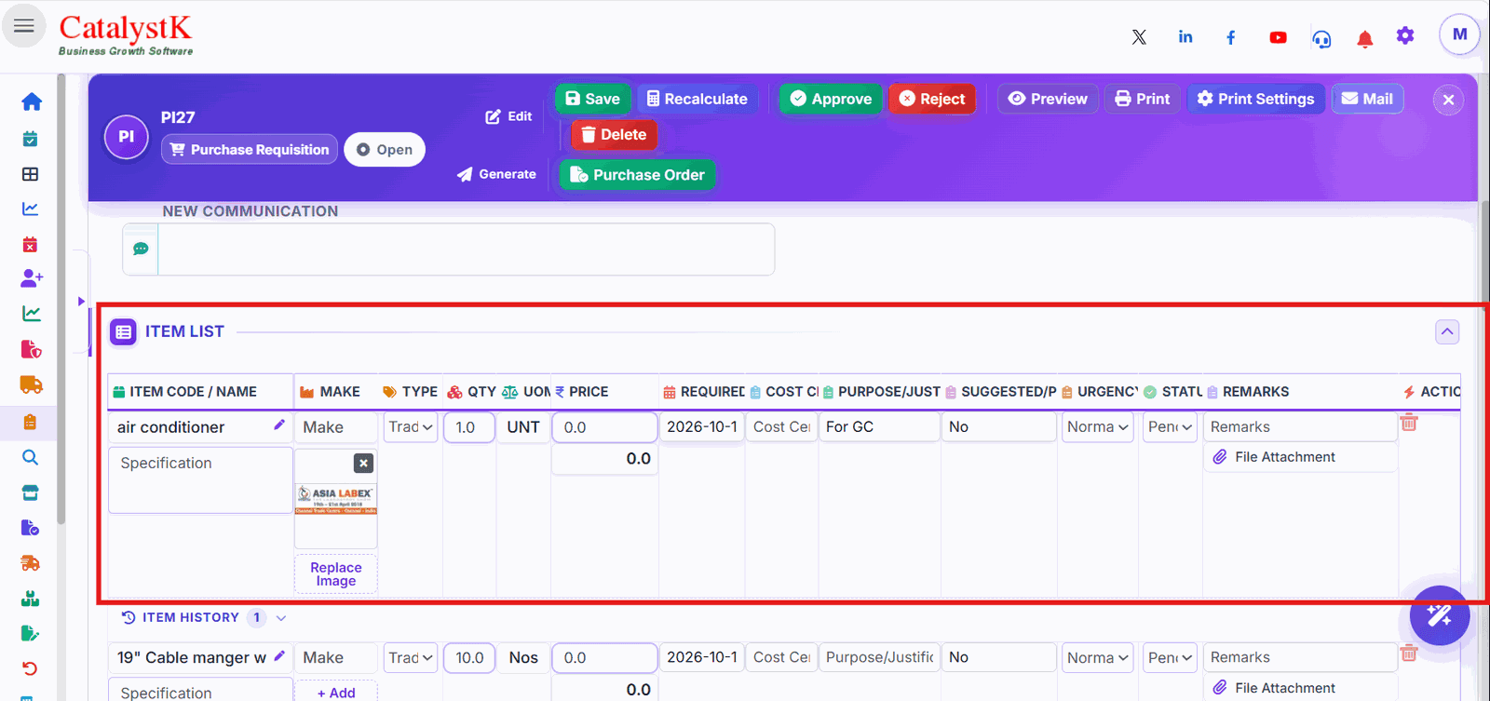Open CatalystK's LinkedIn page
The width and height of the screenshot is (1490, 701).
tap(1185, 36)
